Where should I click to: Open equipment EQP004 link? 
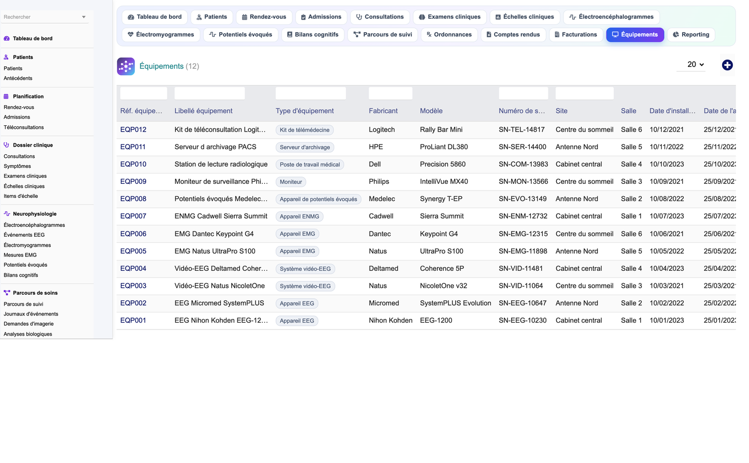pos(133,268)
